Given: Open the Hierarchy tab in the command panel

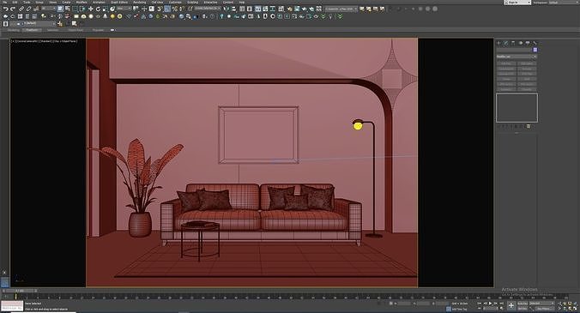Looking at the screenshot, I should [x=513, y=43].
